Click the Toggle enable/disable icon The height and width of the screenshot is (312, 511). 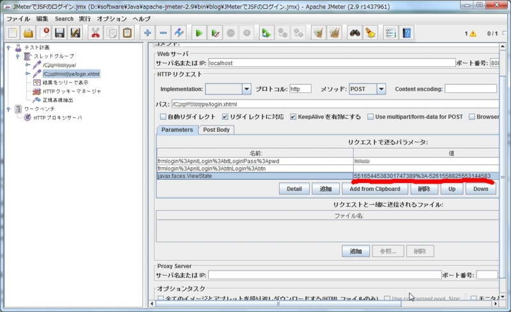tap(179, 33)
